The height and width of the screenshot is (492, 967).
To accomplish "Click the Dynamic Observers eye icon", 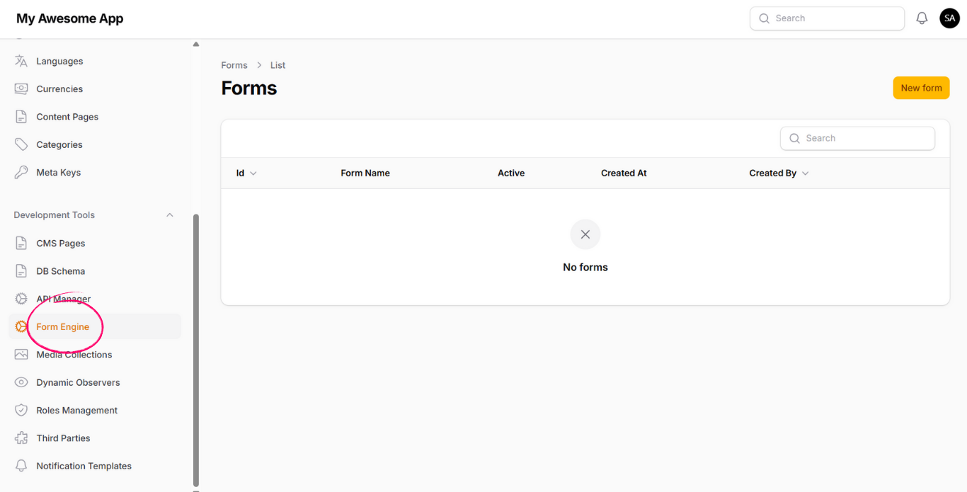I will coord(21,382).
